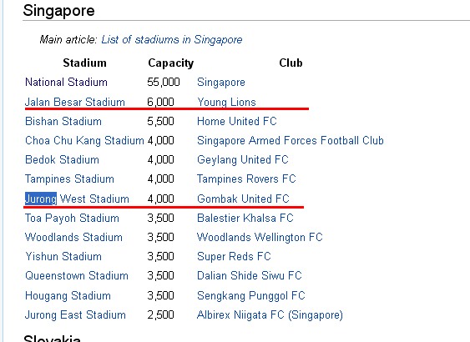Image resolution: width=470 pixels, height=342 pixels.
Task: Follow the Choa Chu Kang Stadium link
Action: [x=84, y=140]
